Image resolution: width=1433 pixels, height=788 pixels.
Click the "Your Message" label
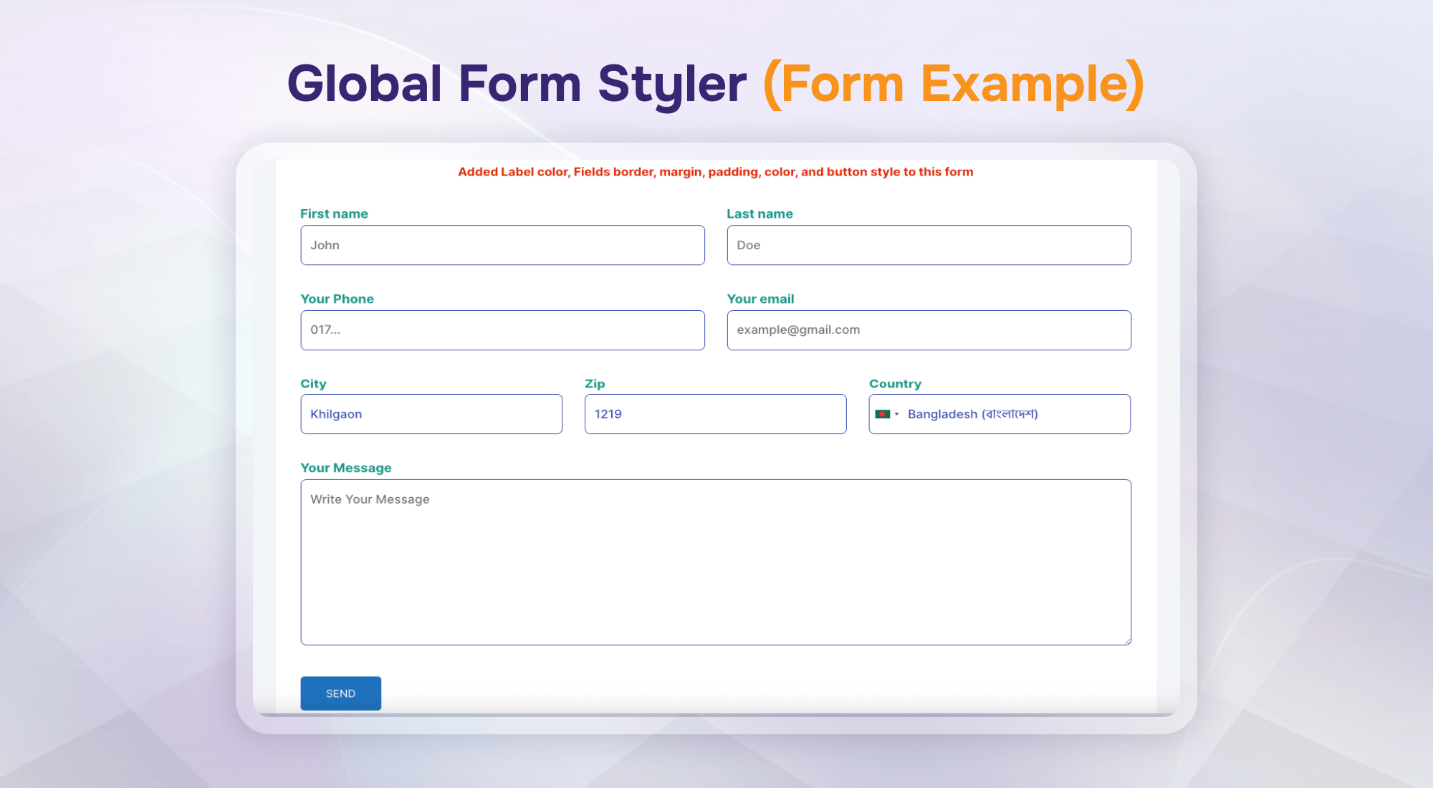(346, 468)
